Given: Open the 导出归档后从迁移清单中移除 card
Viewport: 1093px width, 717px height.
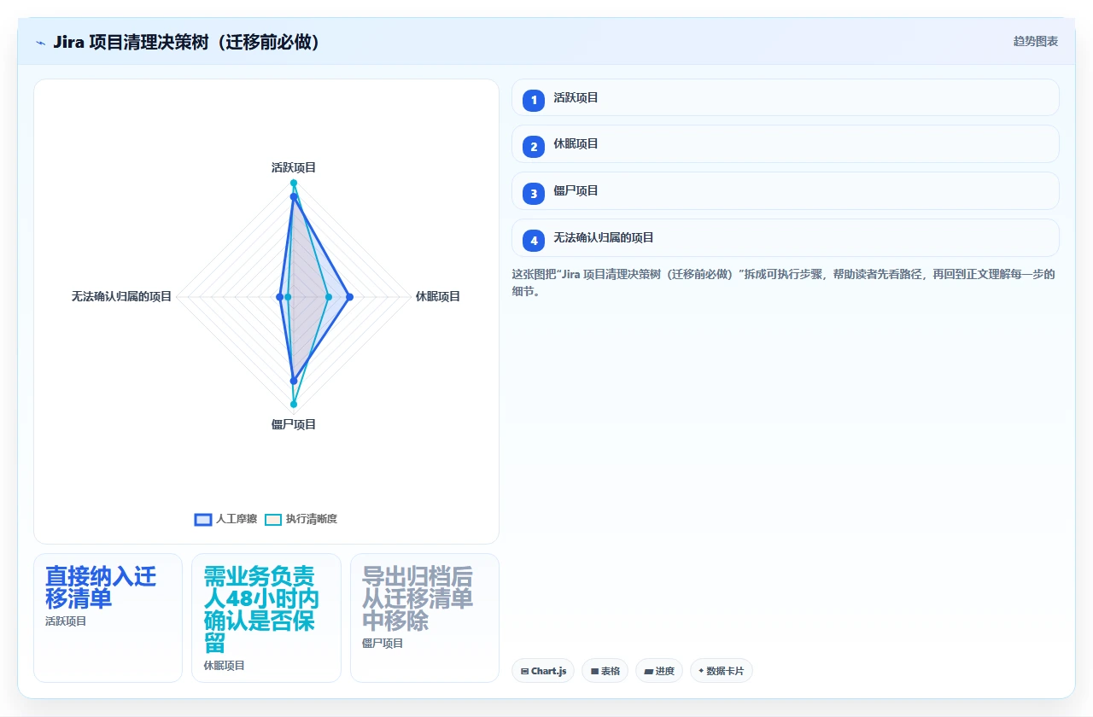Looking at the screenshot, I should (424, 618).
